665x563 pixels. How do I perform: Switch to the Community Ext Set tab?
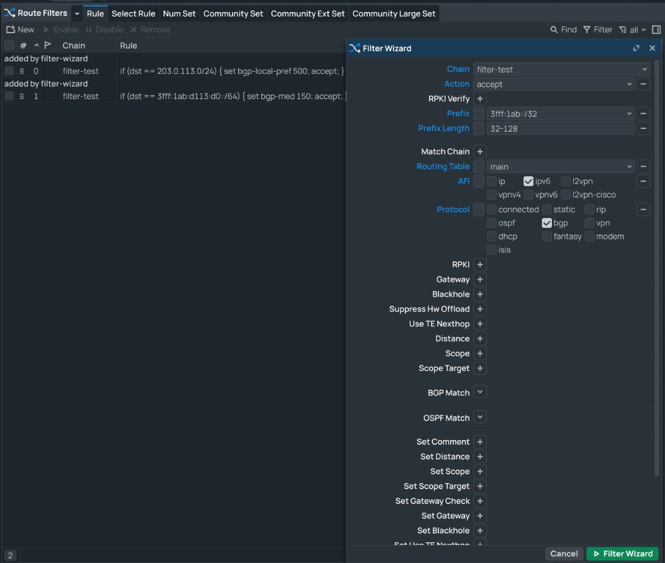tap(307, 13)
